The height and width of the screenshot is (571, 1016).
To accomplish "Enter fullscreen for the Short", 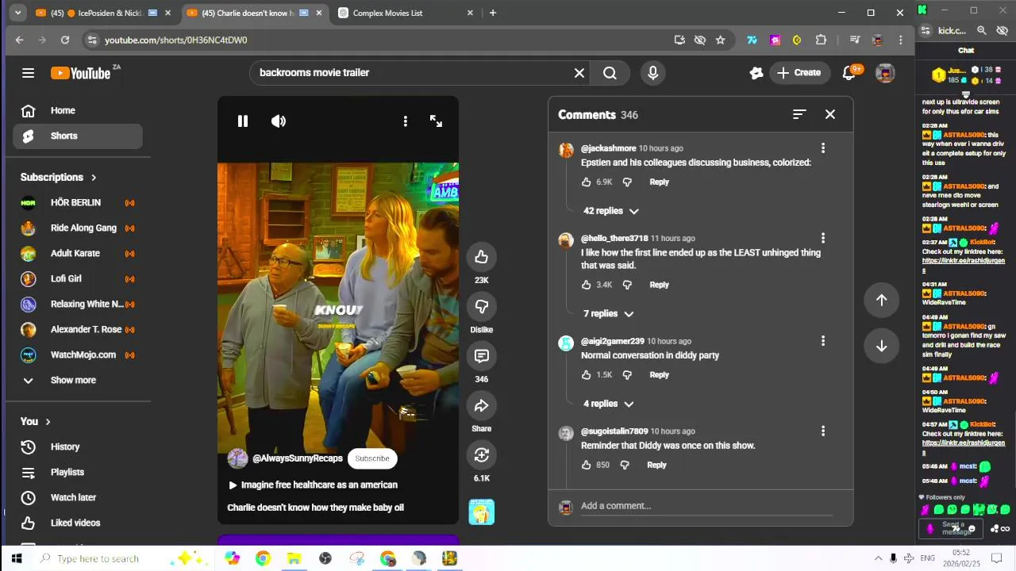I will point(436,121).
